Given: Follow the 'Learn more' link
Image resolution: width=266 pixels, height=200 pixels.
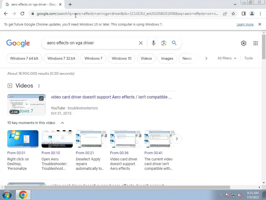Looking at the screenshot, I should [245, 24].
